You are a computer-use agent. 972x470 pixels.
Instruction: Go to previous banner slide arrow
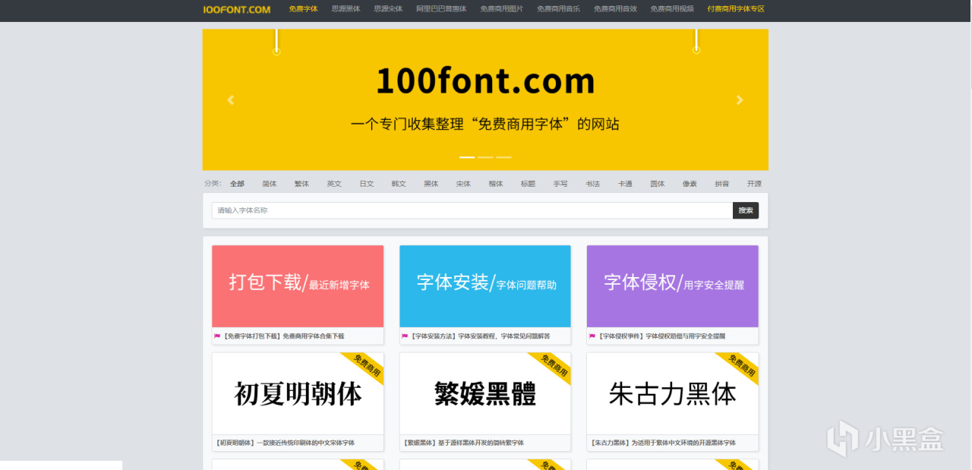click(x=231, y=99)
